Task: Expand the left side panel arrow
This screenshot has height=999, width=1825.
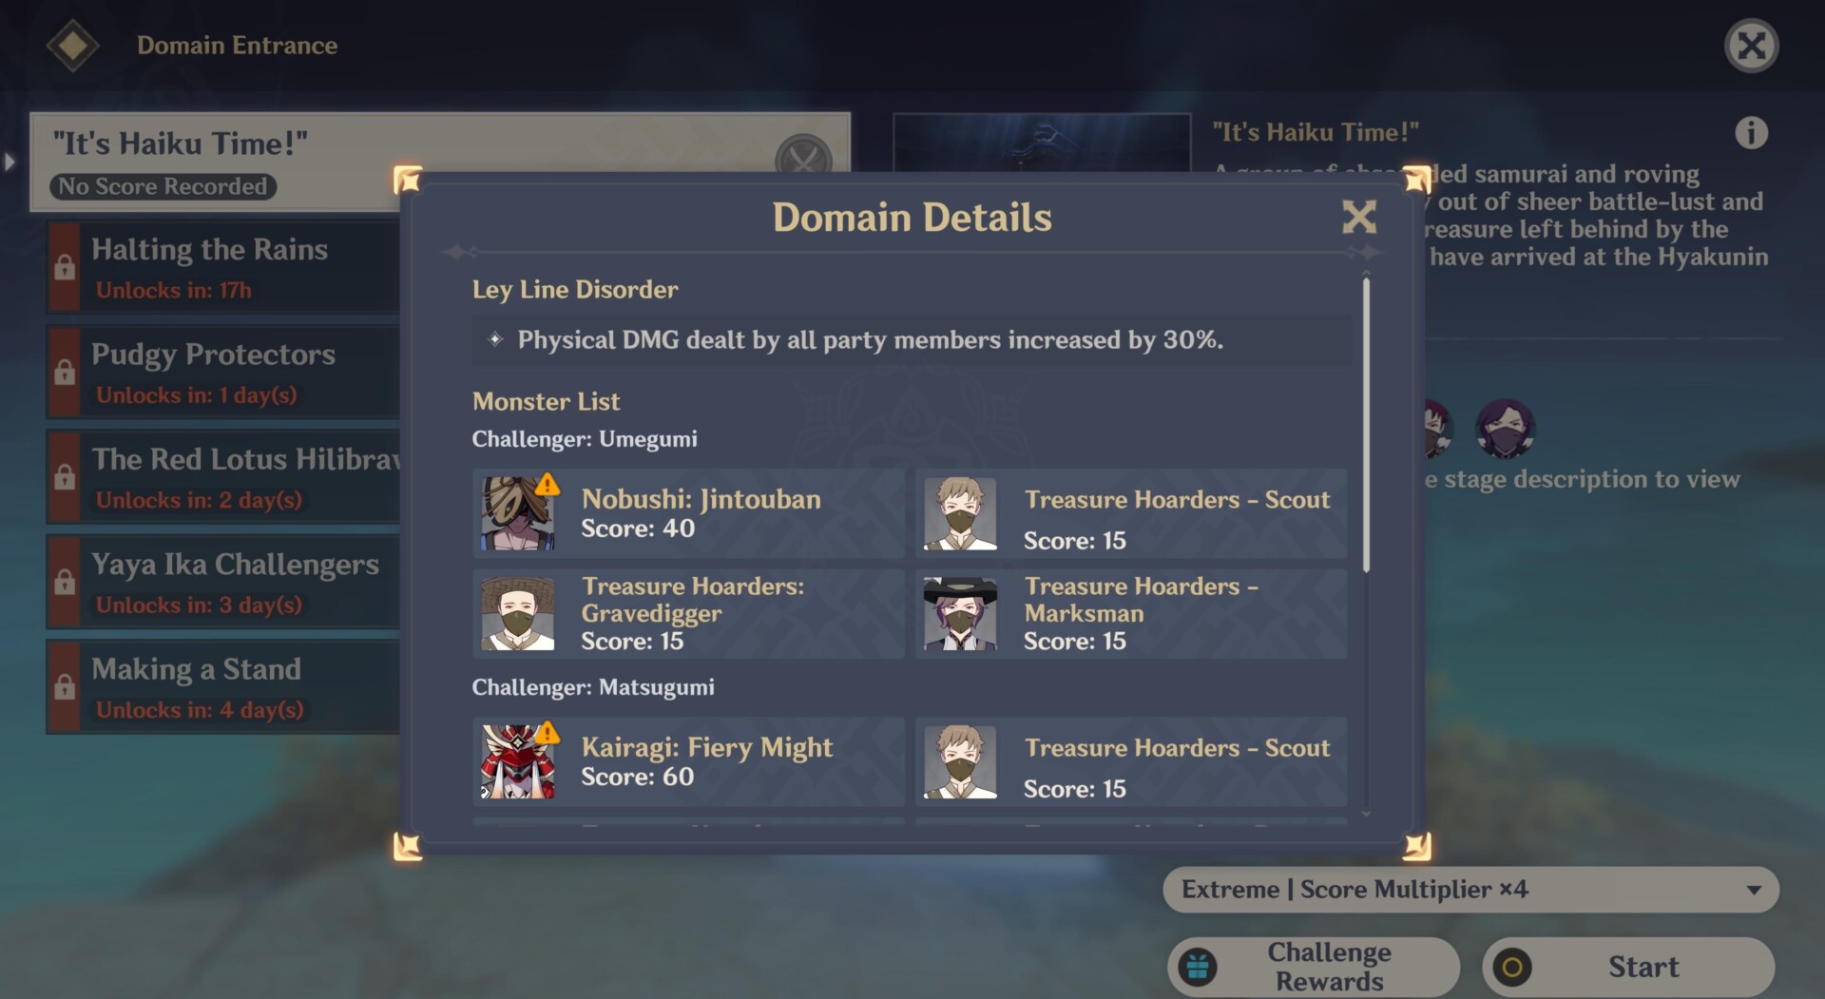Action: (x=10, y=162)
